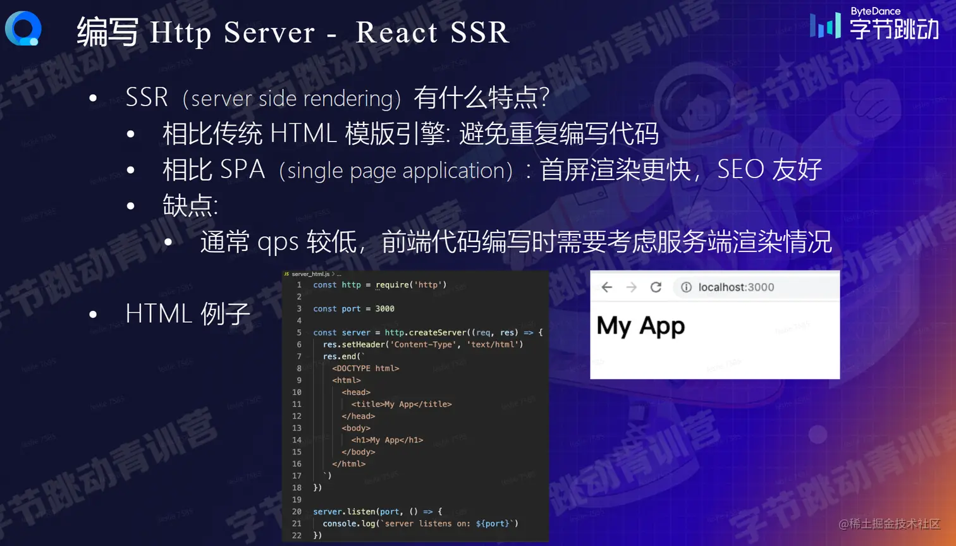The width and height of the screenshot is (956, 546).
Task: Click the opening "<body>" tag line
Action: 356,428
